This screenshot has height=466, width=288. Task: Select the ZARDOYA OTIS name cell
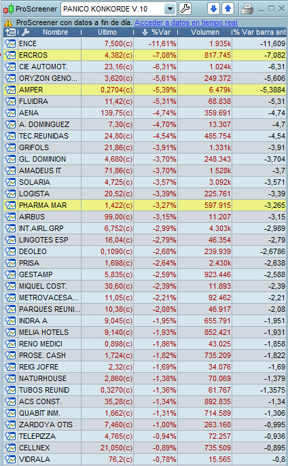[50, 425]
